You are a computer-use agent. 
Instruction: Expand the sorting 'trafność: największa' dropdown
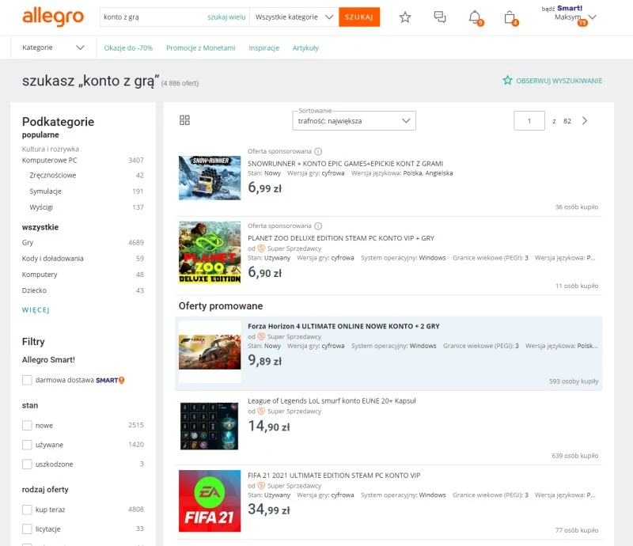point(353,121)
